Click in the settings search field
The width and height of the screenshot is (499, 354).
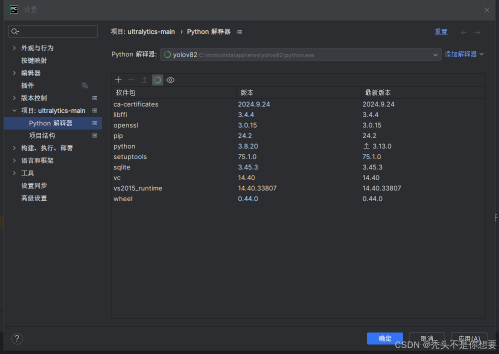53,31
